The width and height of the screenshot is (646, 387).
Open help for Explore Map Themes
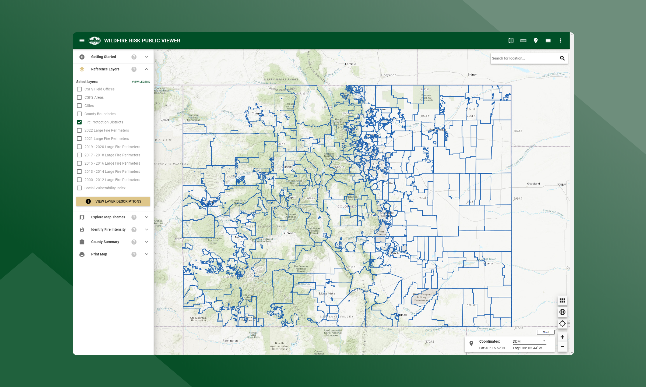click(x=134, y=217)
